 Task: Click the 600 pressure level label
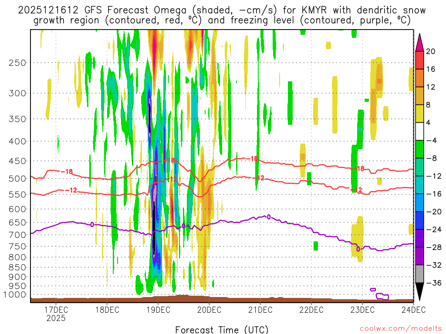17,209
